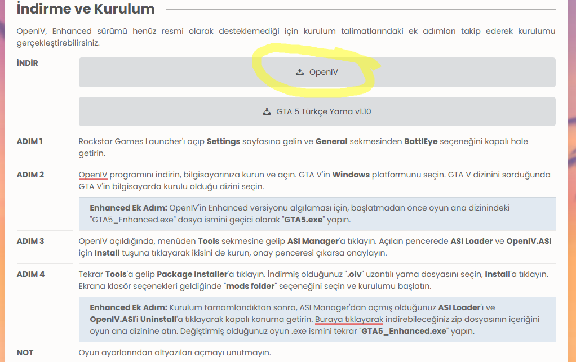Image resolution: width=576 pixels, height=362 pixels.
Task: Click the bold '.oiv' extension text
Action: tap(355, 274)
